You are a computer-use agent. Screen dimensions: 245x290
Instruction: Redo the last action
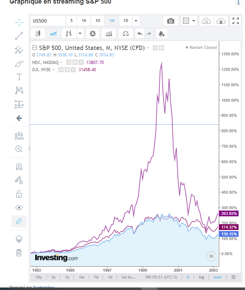coord(149,34)
